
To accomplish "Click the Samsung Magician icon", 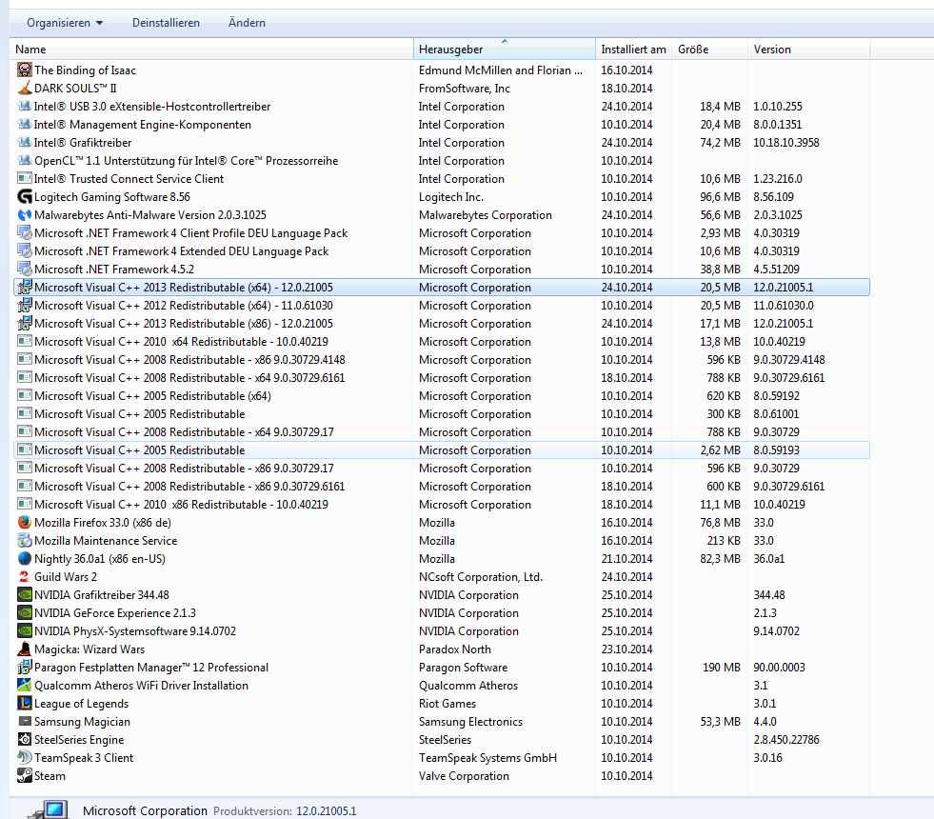I will click(25, 721).
